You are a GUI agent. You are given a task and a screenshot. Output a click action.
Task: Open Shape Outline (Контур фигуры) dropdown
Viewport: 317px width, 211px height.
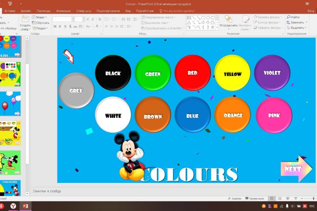[x=267, y=22]
